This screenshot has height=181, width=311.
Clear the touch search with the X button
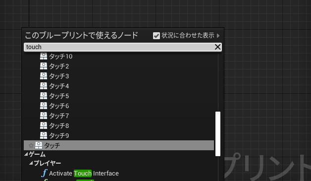217,47
